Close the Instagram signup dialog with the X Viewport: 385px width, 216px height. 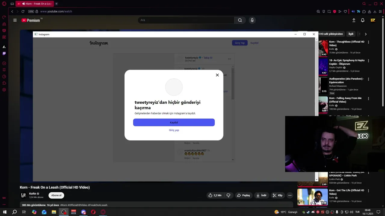[x=217, y=75]
